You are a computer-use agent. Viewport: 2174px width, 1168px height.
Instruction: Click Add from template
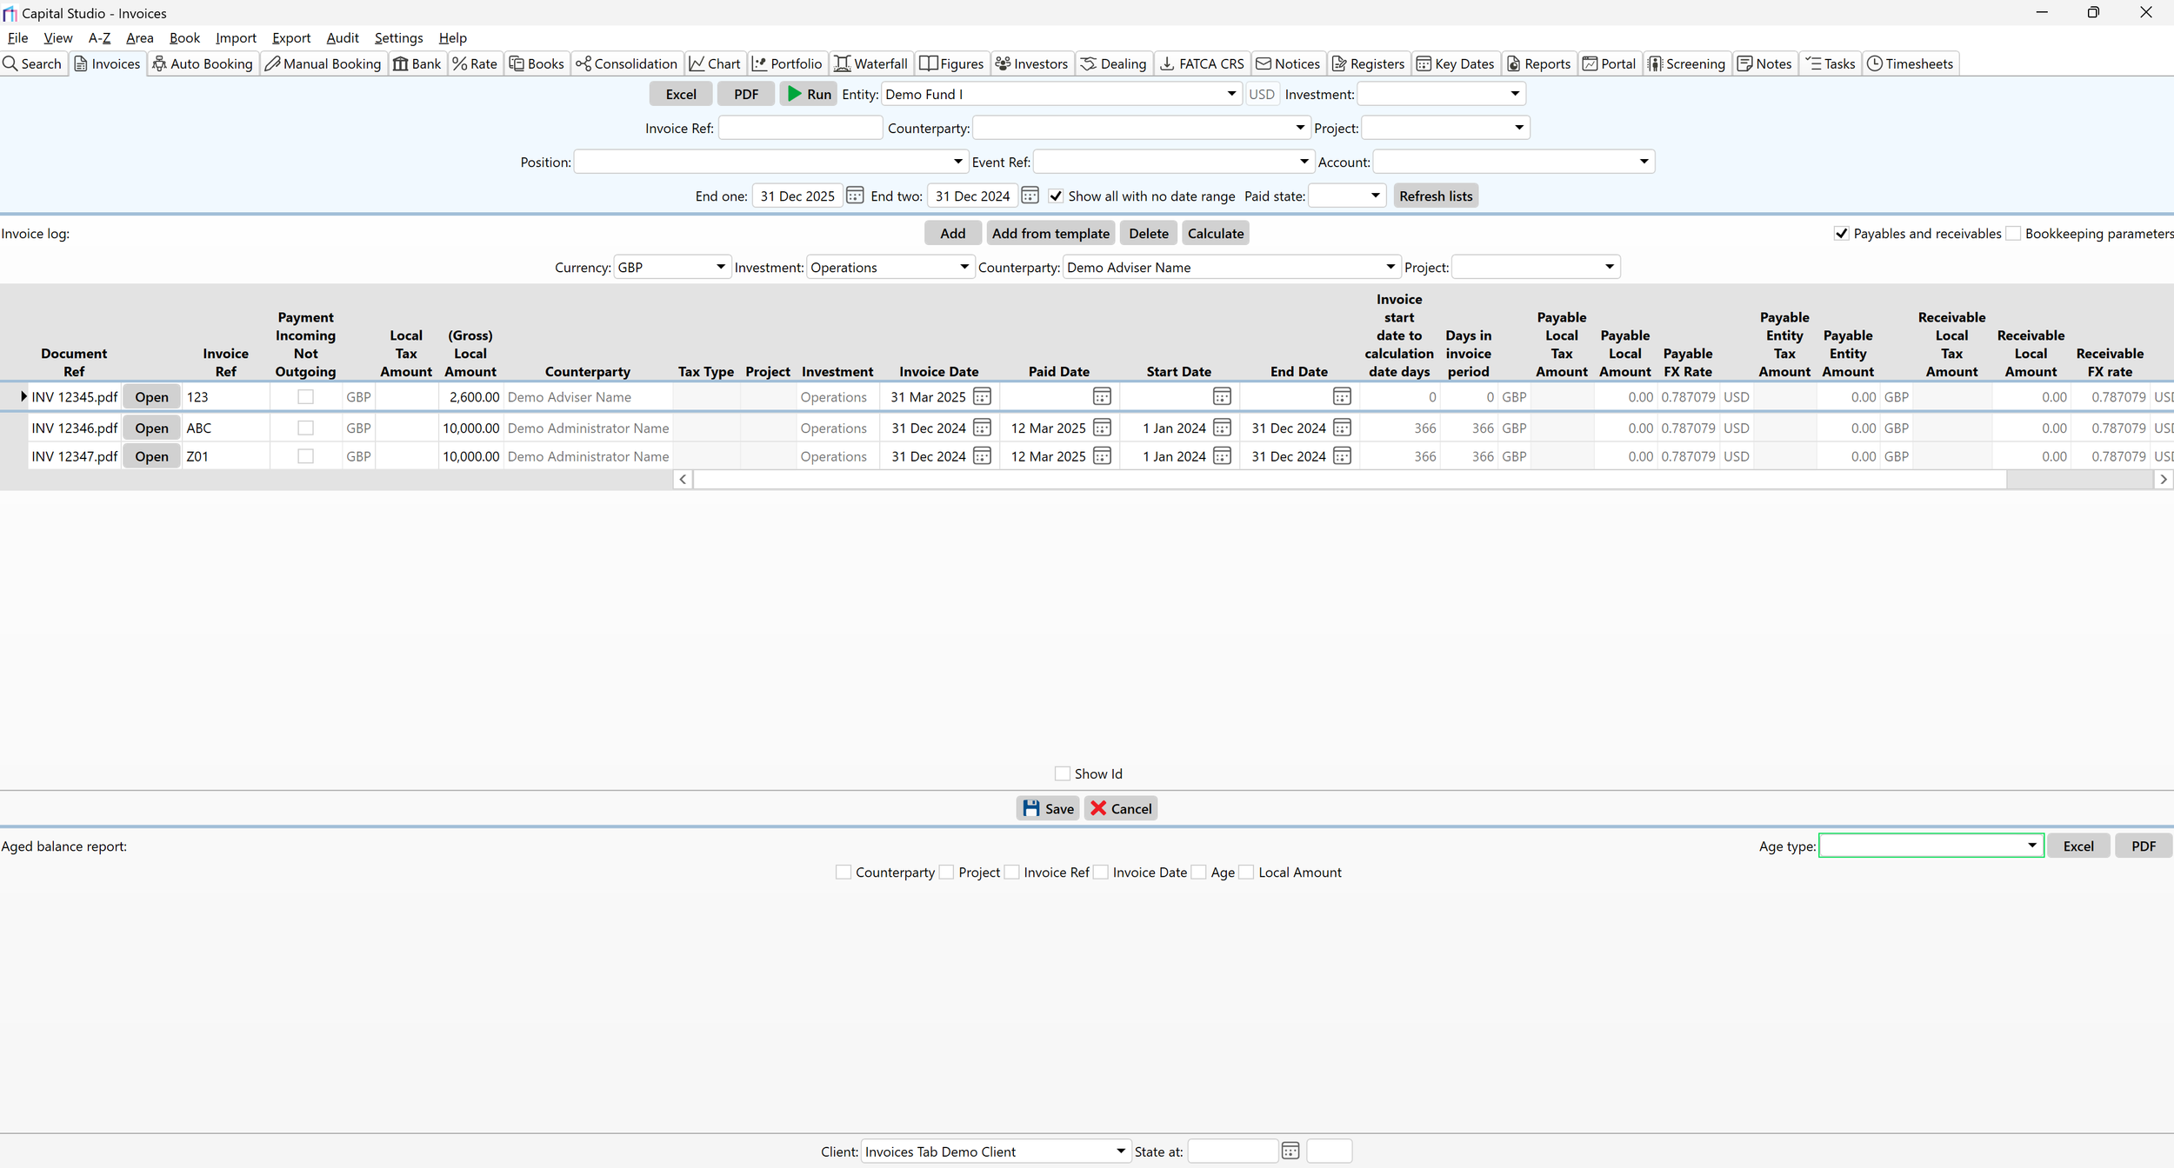click(1050, 233)
